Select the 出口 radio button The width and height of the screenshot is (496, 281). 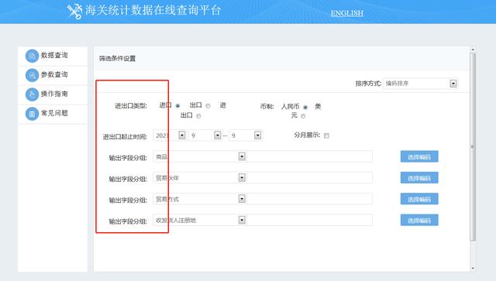click(208, 106)
